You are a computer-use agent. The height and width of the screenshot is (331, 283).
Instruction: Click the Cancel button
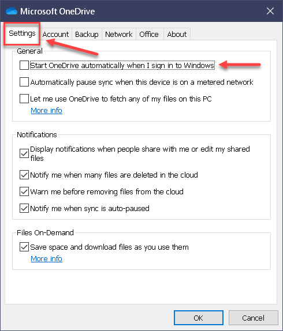click(x=253, y=318)
